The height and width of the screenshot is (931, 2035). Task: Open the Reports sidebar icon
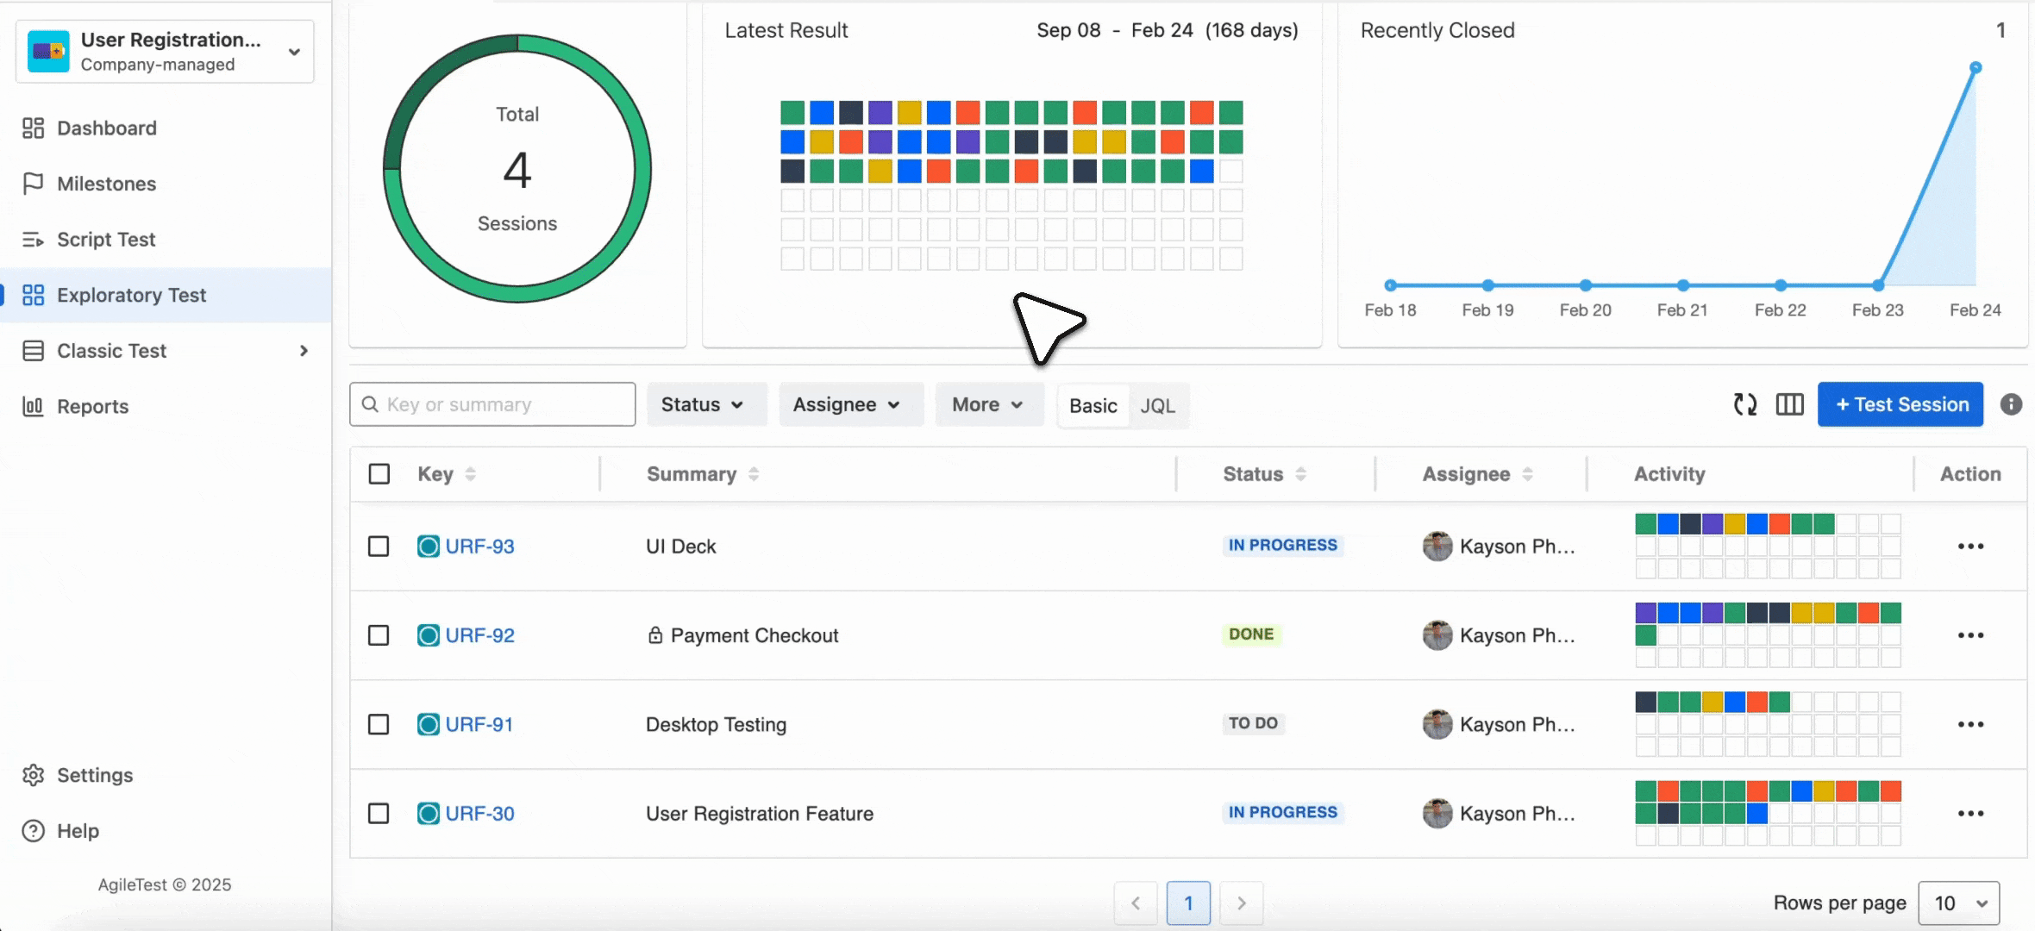click(33, 406)
